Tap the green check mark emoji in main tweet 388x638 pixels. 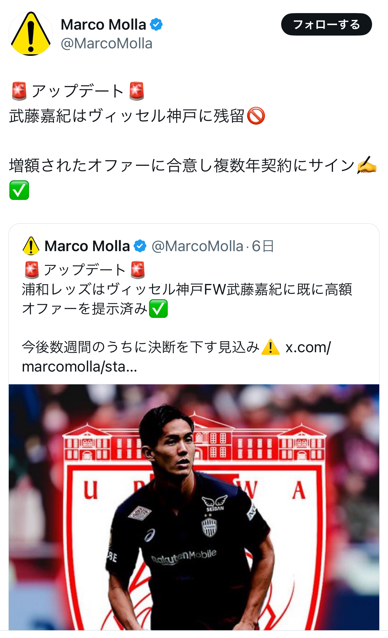coord(19,190)
